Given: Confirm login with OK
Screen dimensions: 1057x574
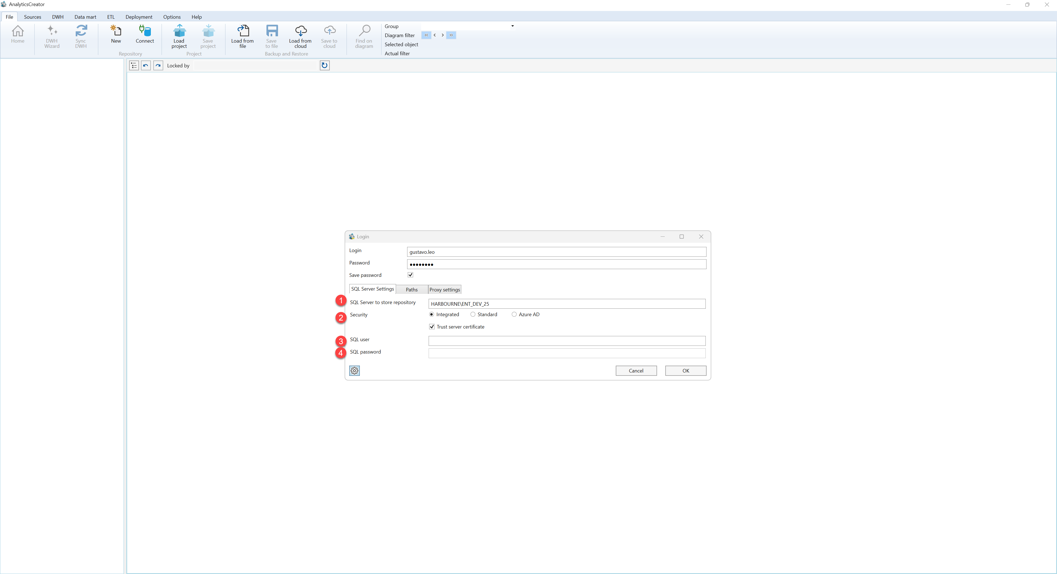Looking at the screenshot, I should click(686, 371).
